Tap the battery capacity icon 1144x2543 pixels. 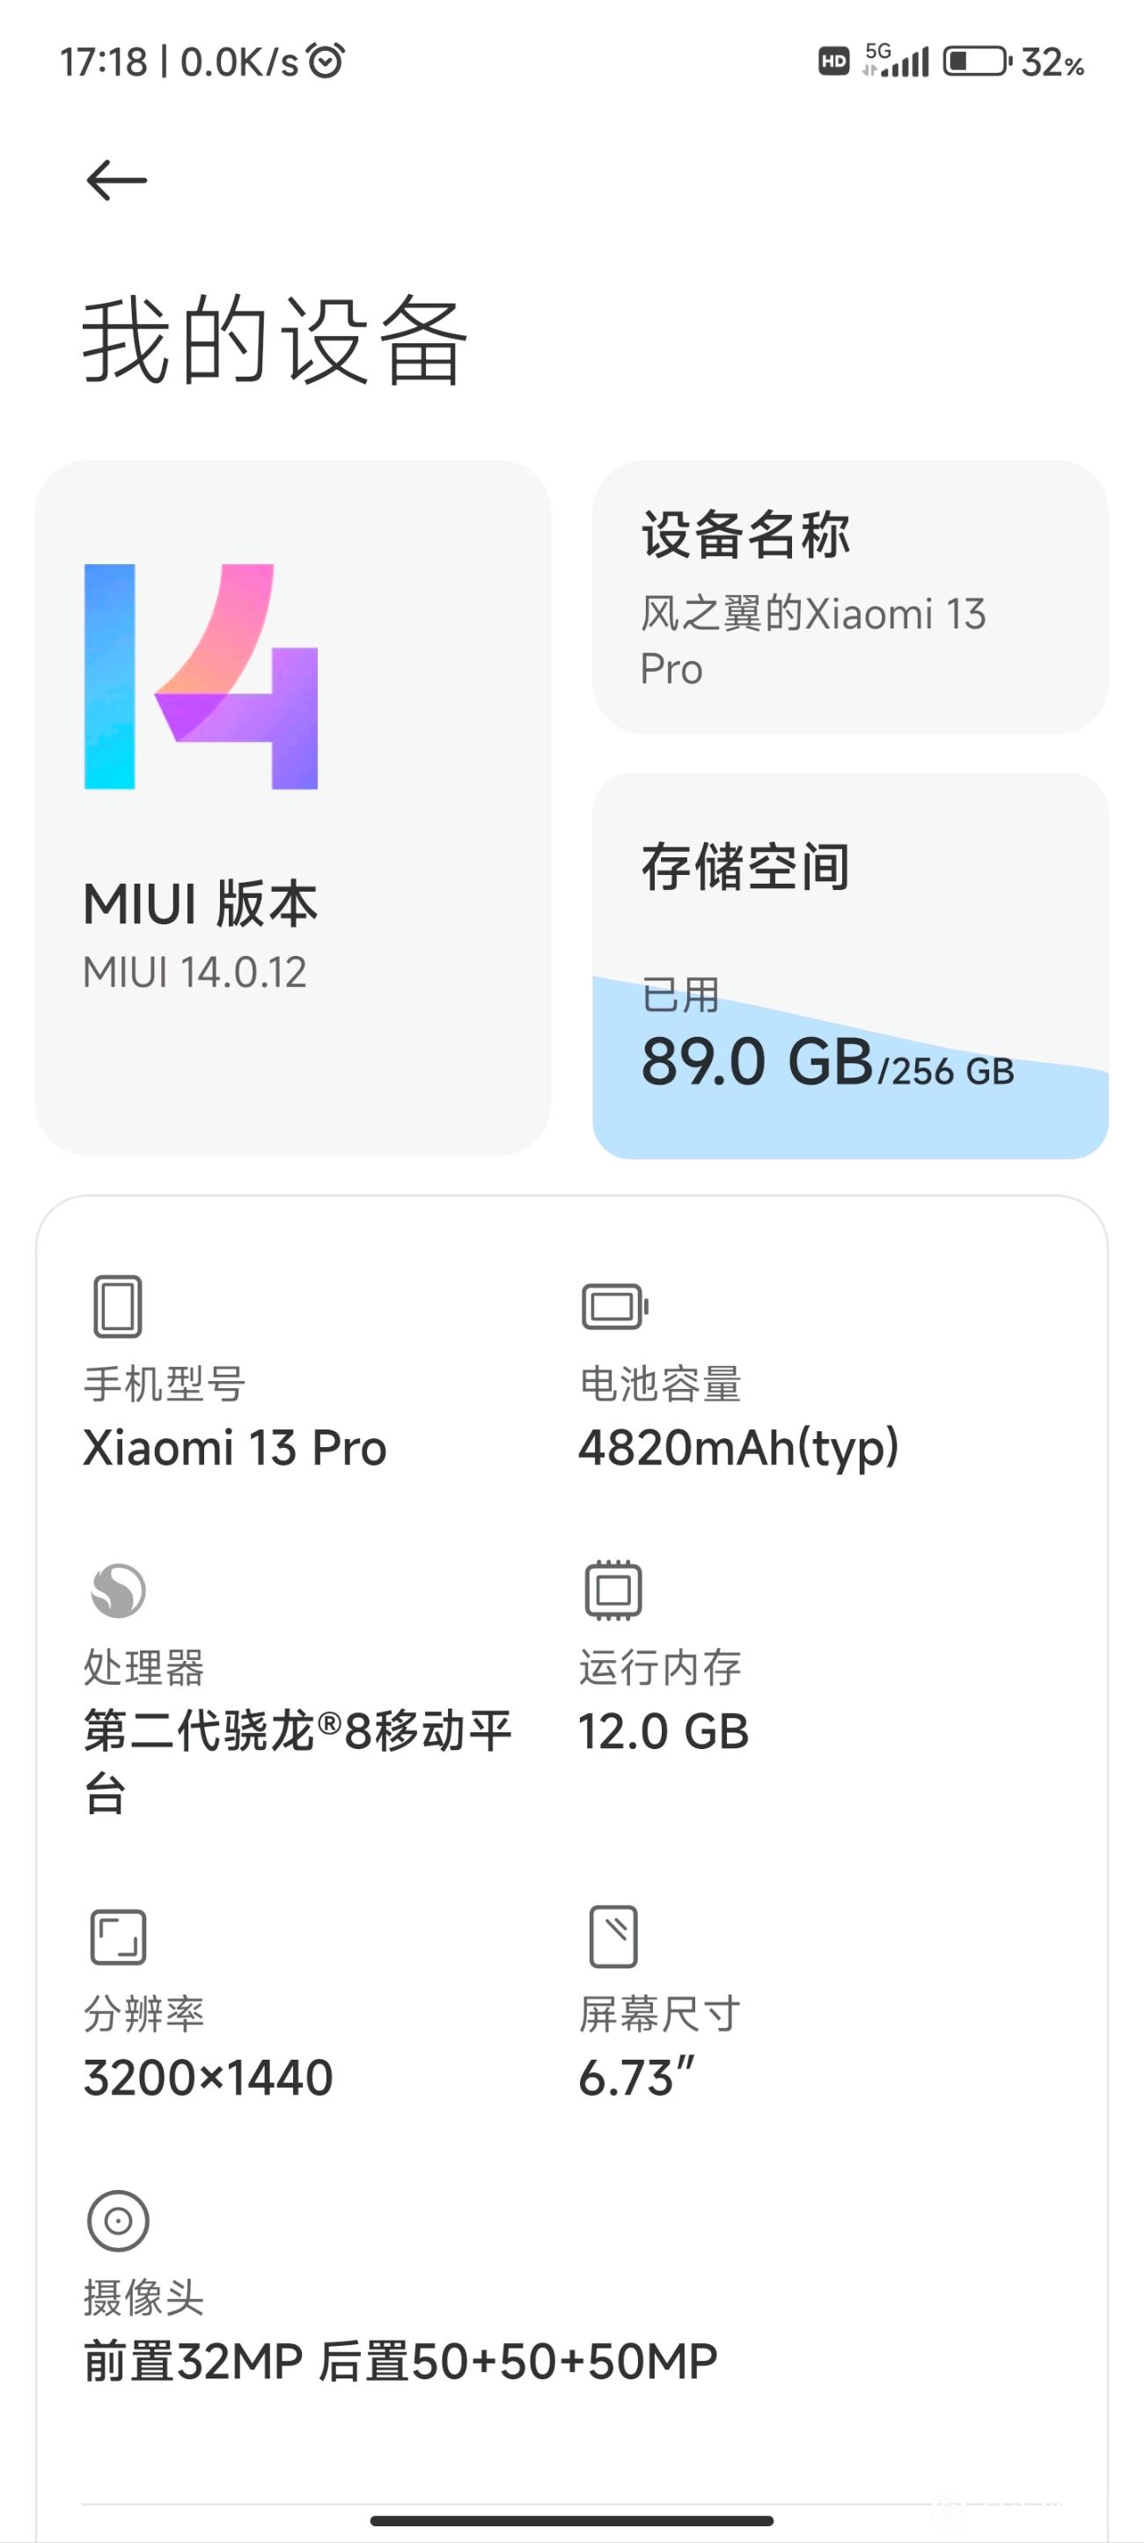pos(614,1307)
